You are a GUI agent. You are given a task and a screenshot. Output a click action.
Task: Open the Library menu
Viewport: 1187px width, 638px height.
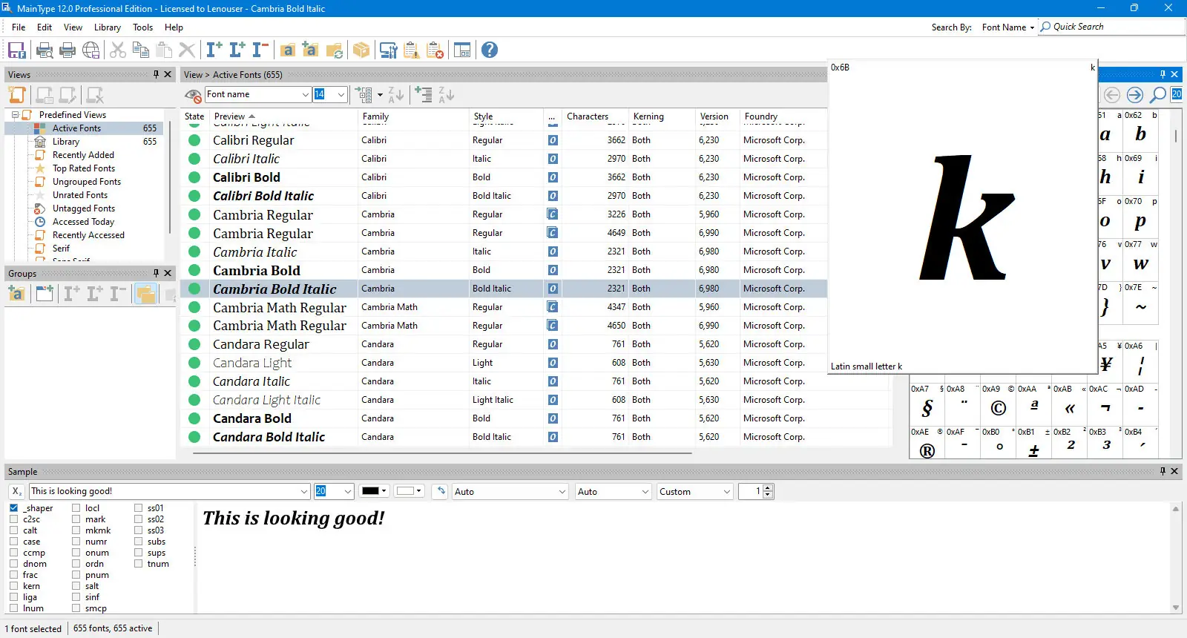click(108, 27)
